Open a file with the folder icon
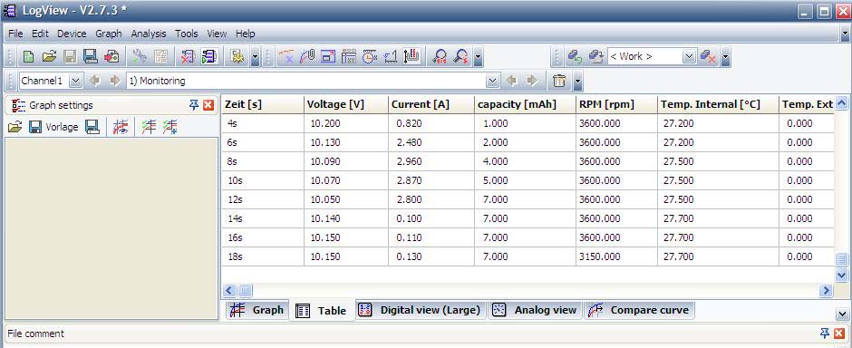This screenshot has height=348, width=852. point(50,56)
